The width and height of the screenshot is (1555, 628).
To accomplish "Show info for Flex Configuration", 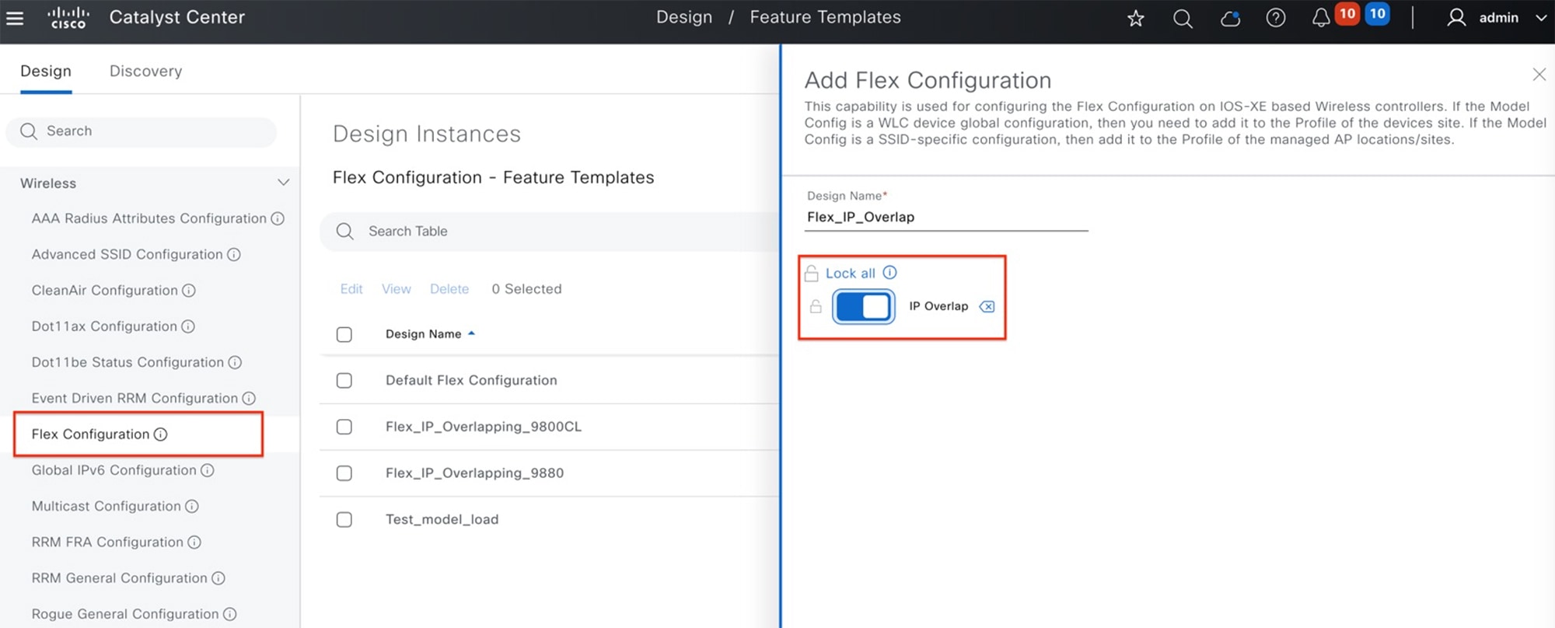I will tap(160, 434).
